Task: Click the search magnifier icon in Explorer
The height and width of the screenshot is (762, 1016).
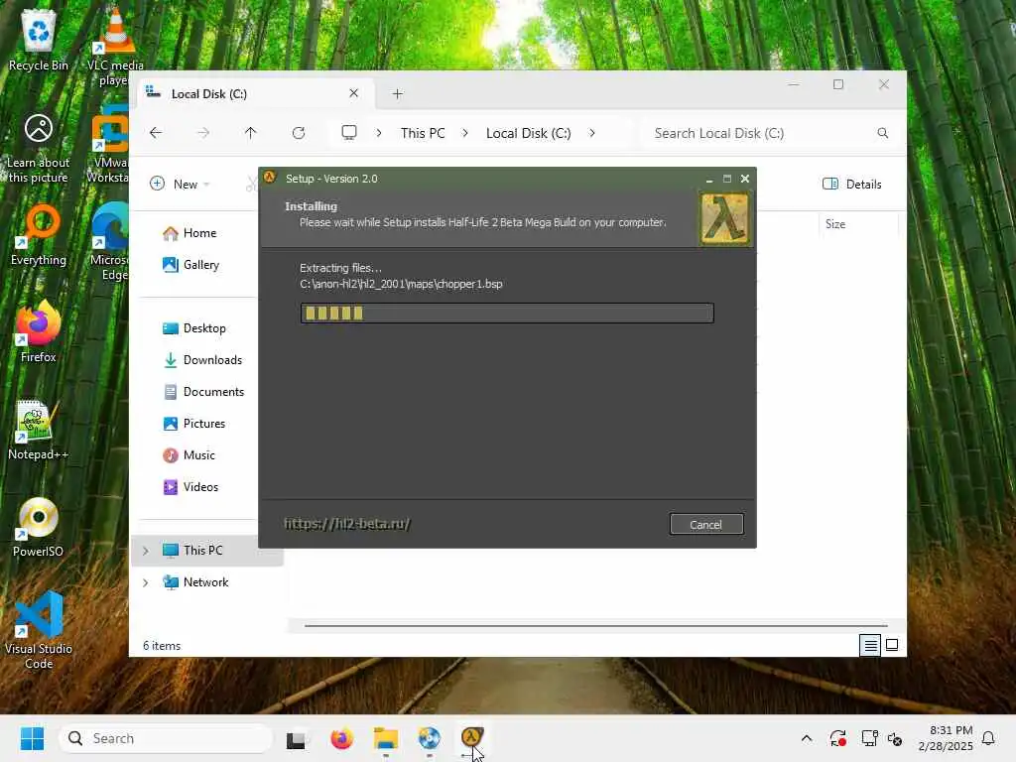Action: pos(882,133)
